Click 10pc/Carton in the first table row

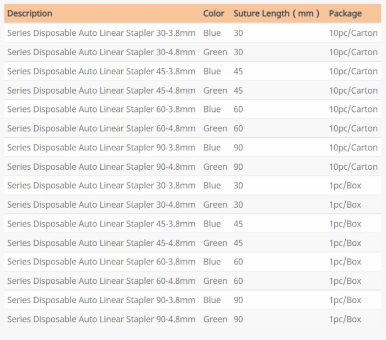(353, 33)
